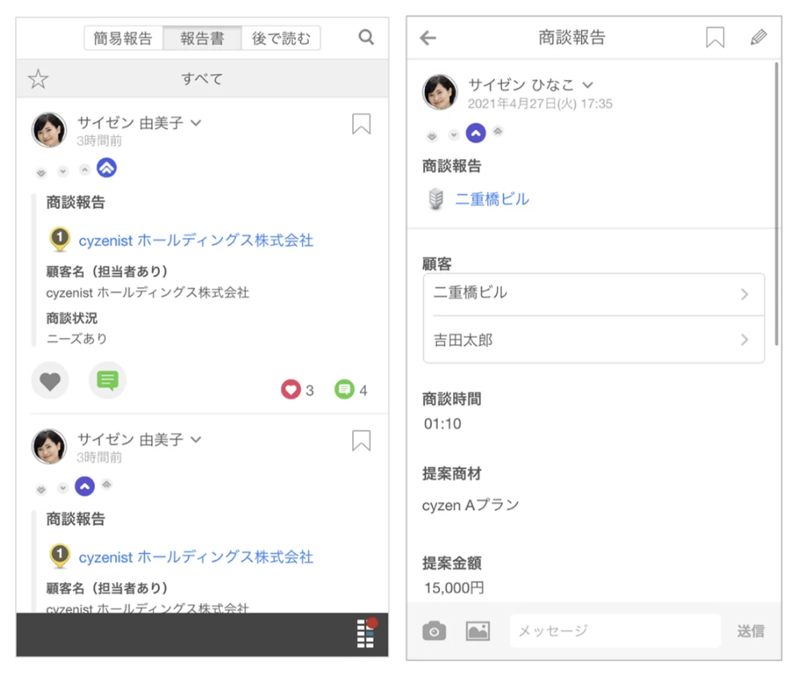View the 4 comments count badge
The width and height of the screenshot is (805, 674).
coord(350,390)
